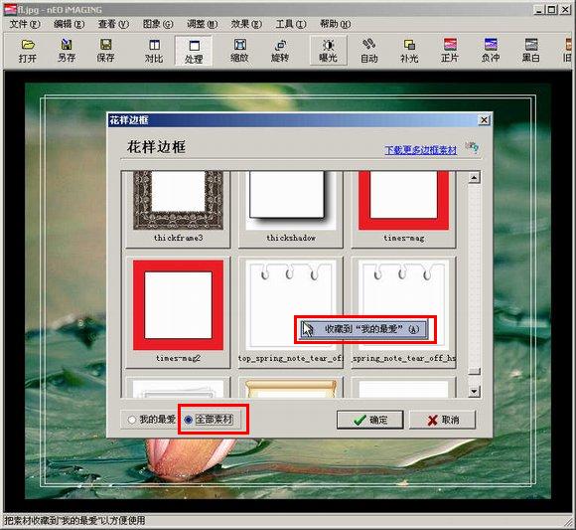Click the 保存 (Save) disk icon
576x530 pixels.
tap(106, 45)
